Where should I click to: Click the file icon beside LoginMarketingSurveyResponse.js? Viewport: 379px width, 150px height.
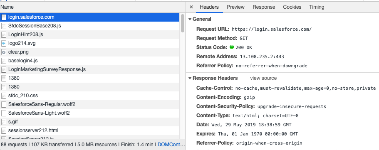click(x=4, y=69)
